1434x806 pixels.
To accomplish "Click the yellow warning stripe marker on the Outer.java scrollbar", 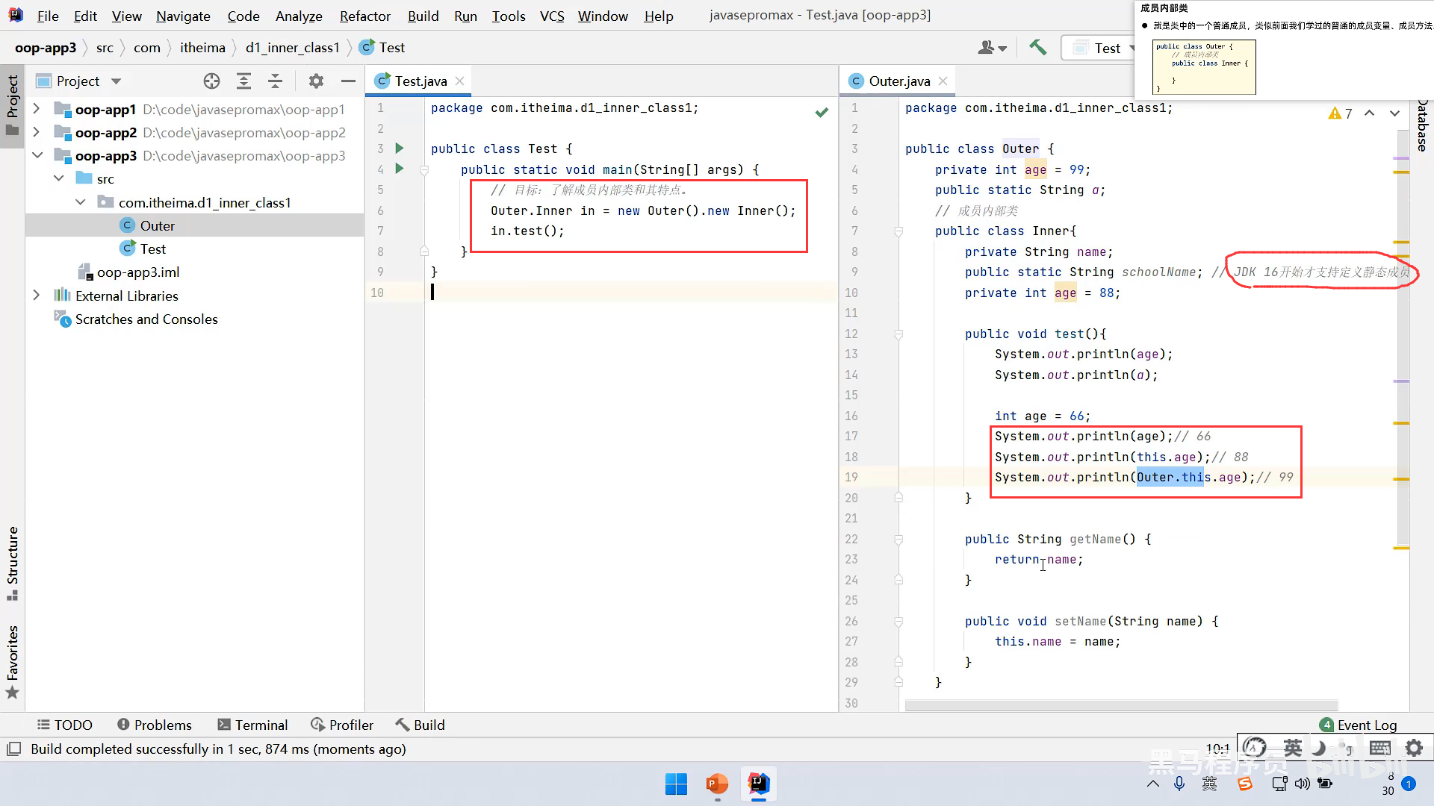I will (1401, 172).
